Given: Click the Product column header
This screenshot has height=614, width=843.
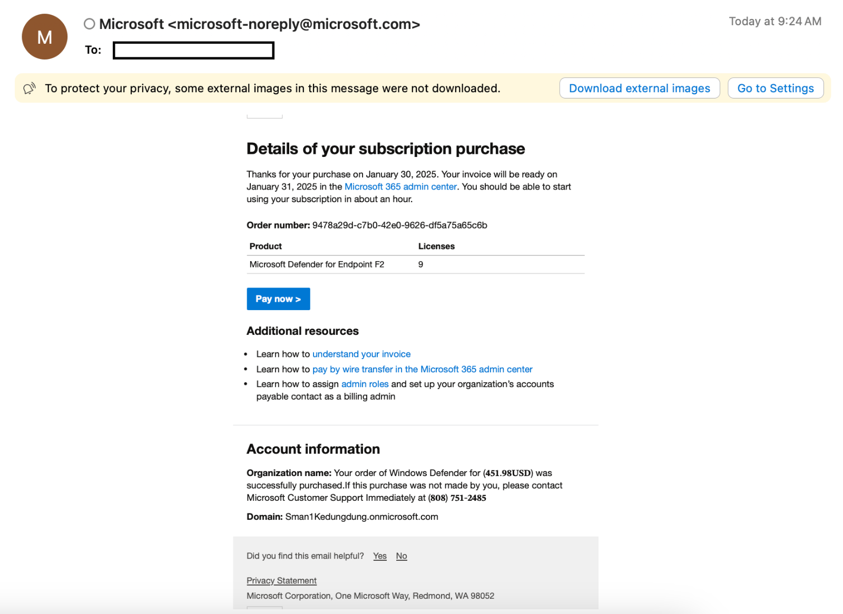Looking at the screenshot, I should coord(266,246).
